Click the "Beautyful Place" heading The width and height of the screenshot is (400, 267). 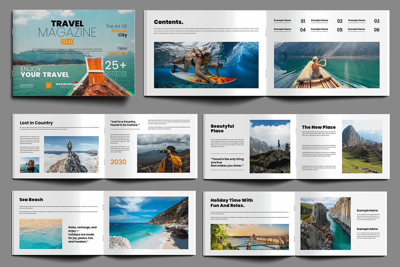point(222,128)
